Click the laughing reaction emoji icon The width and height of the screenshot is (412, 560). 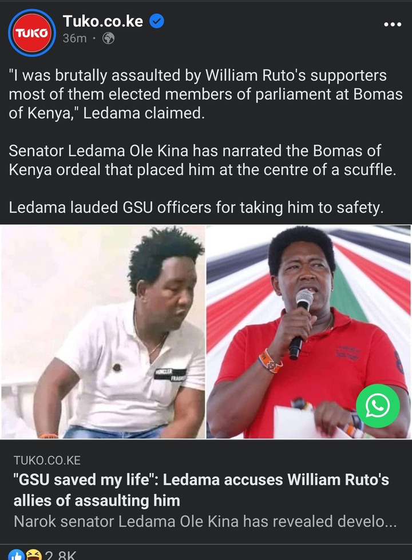[x=34, y=555]
